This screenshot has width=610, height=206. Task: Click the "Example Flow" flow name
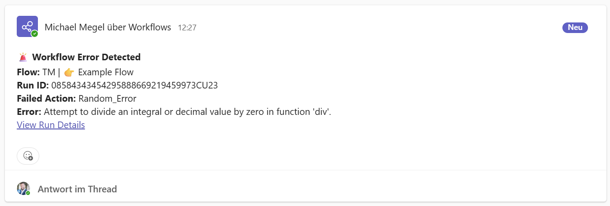point(105,72)
